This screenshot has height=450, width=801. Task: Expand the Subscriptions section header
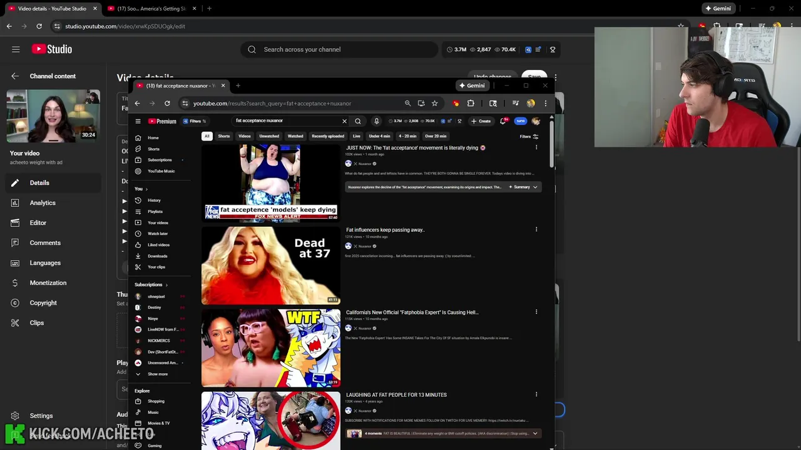pyautogui.click(x=150, y=284)
